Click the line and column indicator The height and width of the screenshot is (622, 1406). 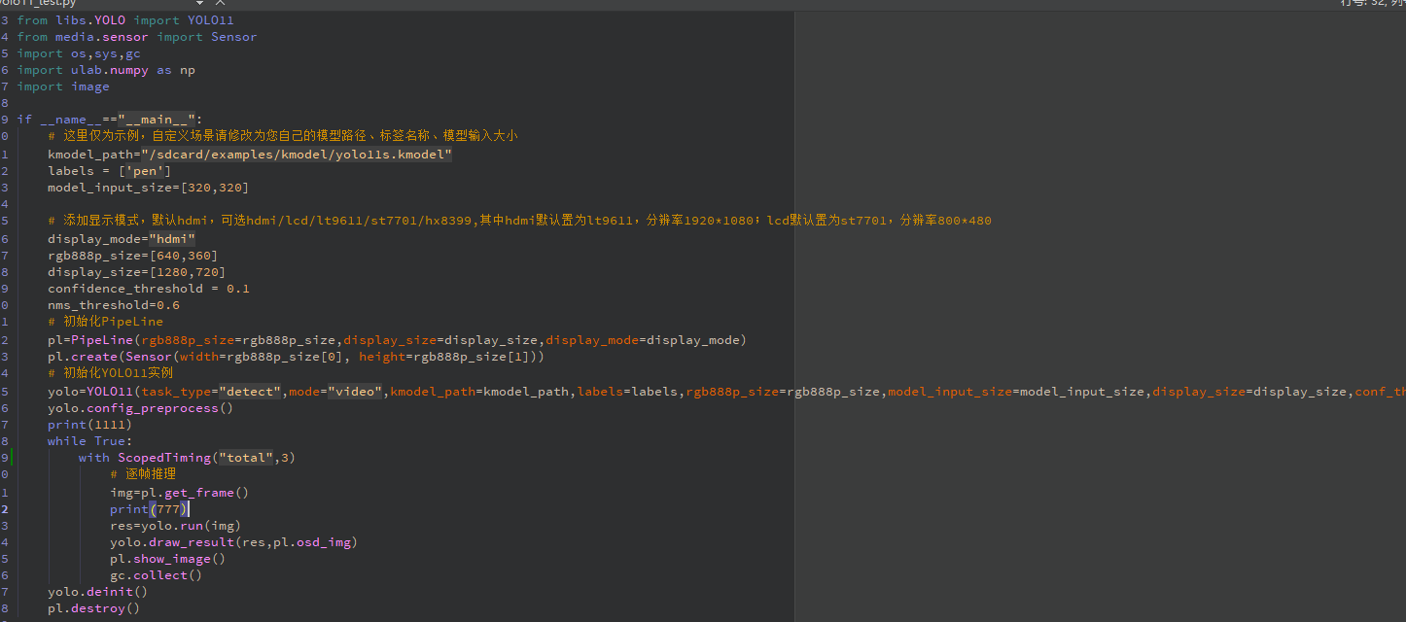[x=1371, y=3]
